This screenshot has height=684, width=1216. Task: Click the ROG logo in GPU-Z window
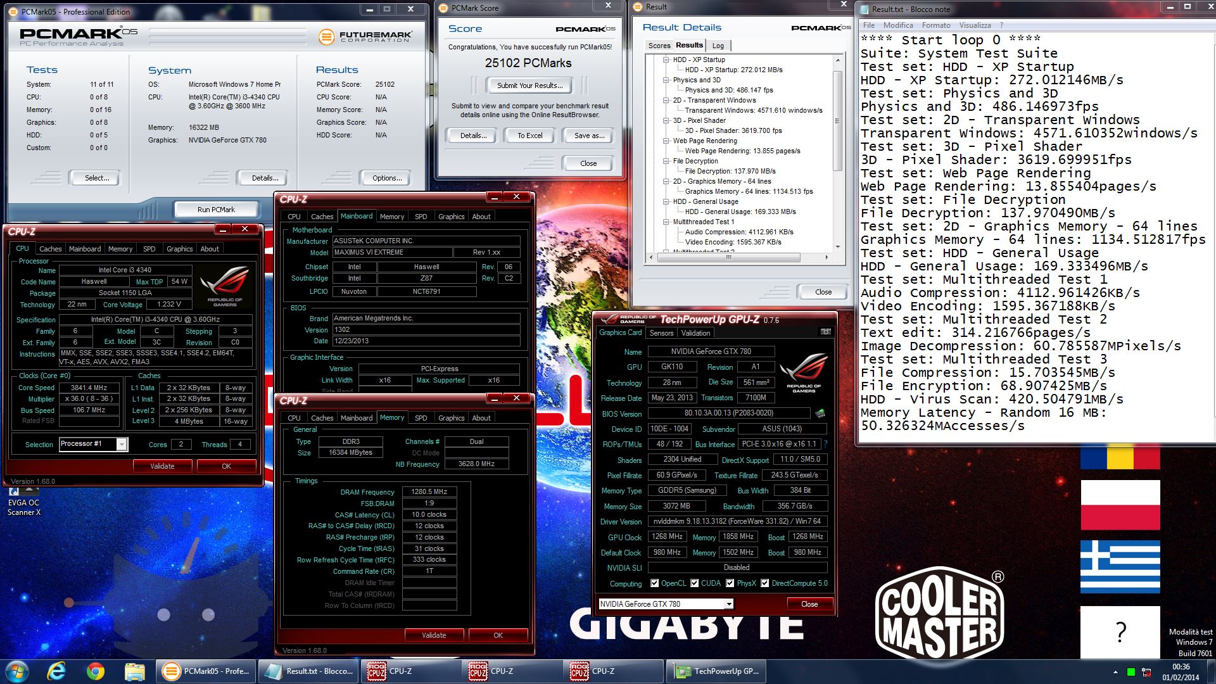pyautogui.click(x=804, y=373)
